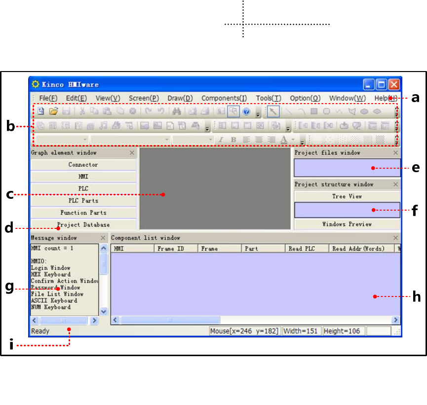Viewport: 427px width, 405px height.
Task: Open the Option(O) menu
Action: pyautogui.click(x=305, y=98)
